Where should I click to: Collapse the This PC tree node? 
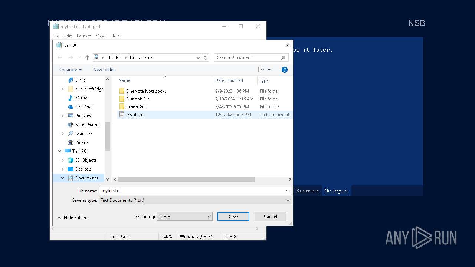pyautogui.click(x=59, y=151)
